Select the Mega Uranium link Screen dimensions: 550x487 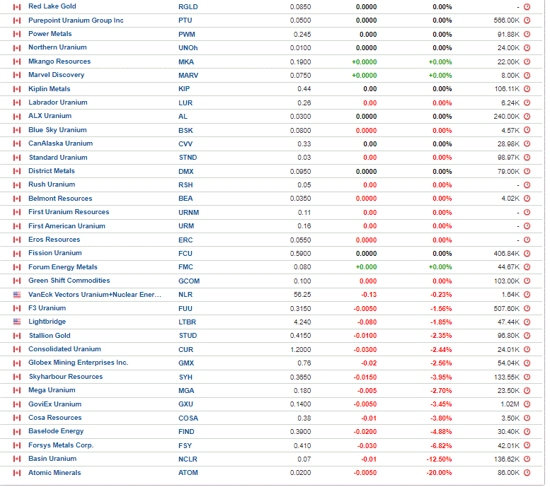[x=52, y=390]
